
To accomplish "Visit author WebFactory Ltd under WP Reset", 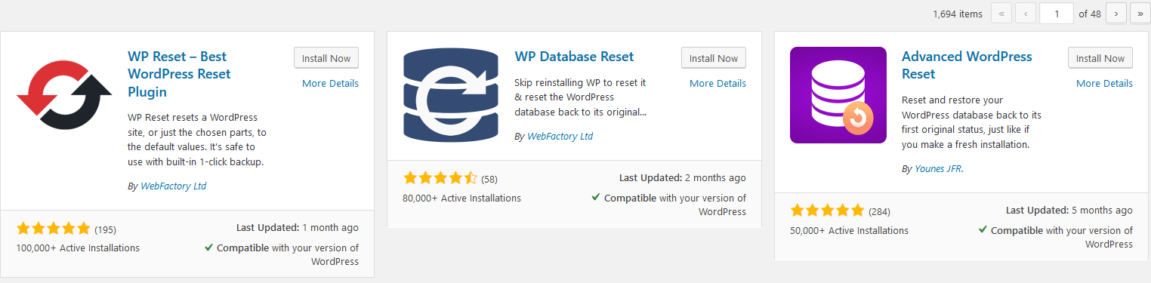I will coord(173,186).
